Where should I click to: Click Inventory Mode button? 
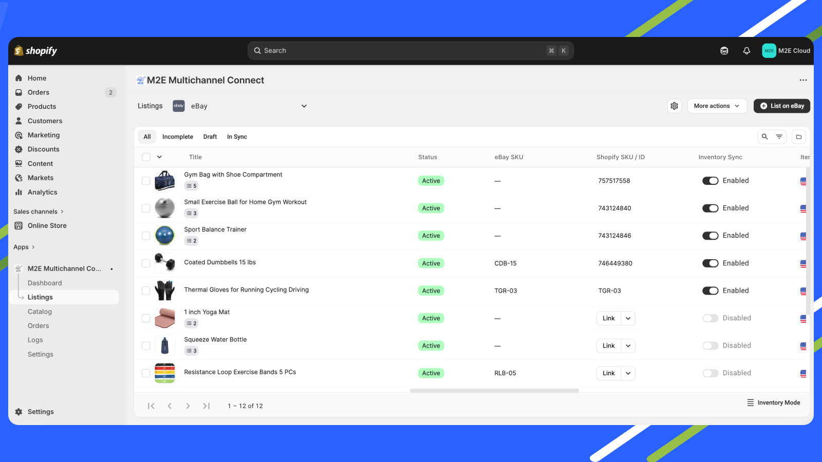tap(773, 402)
